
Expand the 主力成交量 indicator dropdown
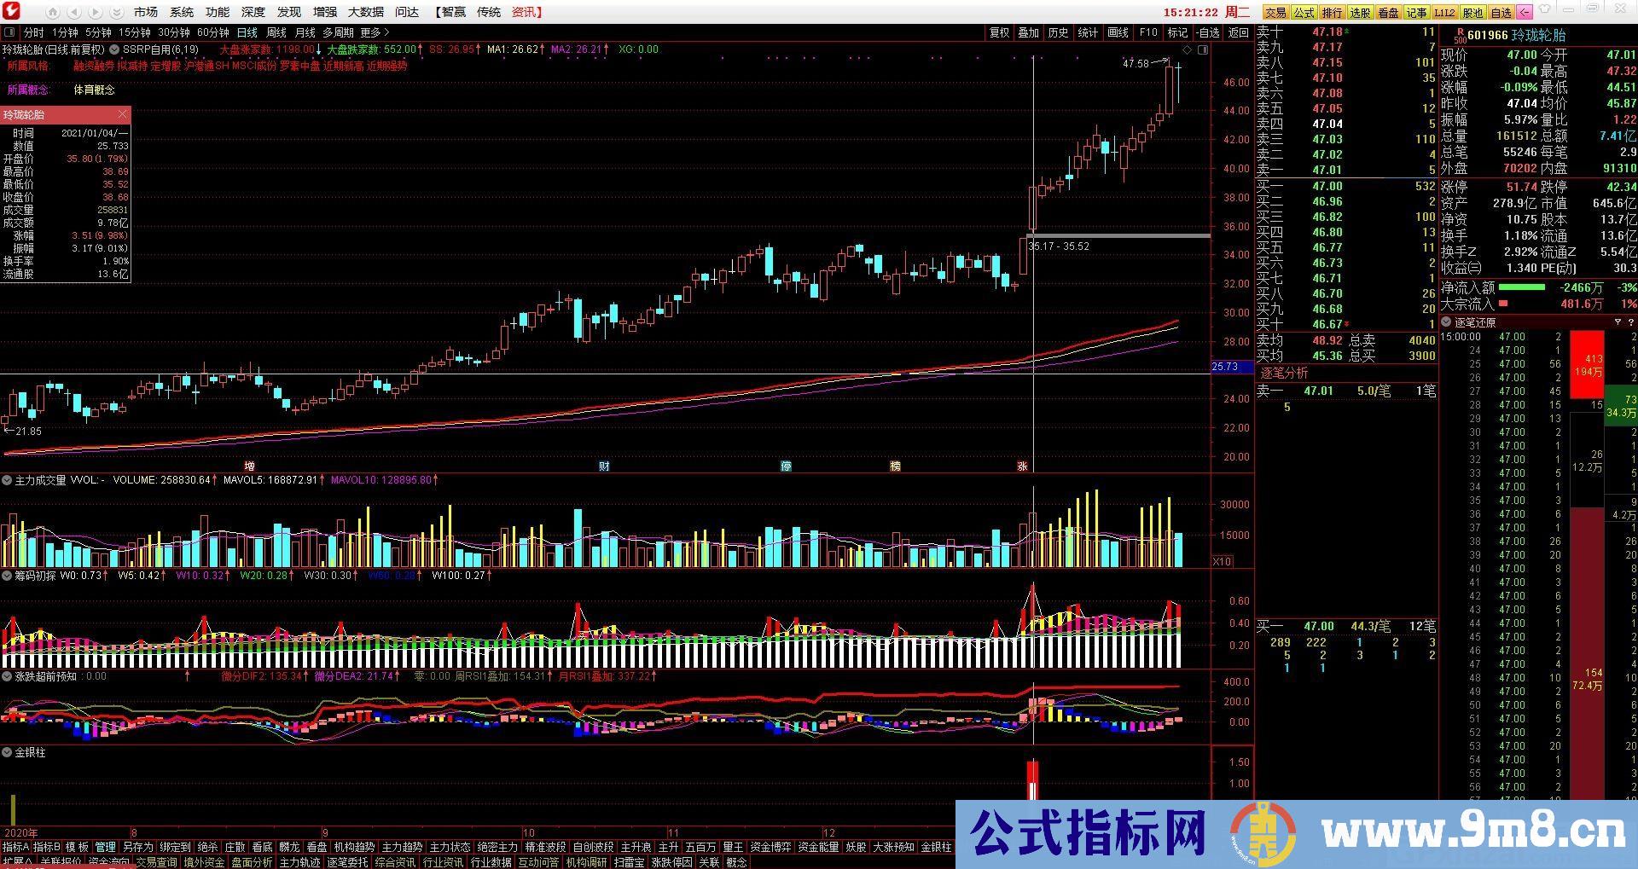tap(7, 481)
